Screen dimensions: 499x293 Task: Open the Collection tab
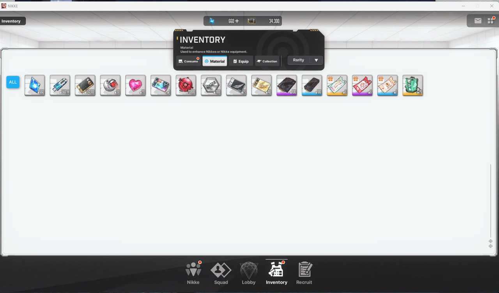pyautogui.click(x=267, y=61)
